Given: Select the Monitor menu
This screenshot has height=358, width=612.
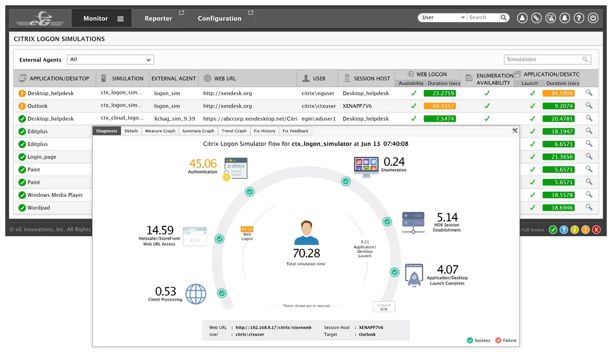Looking at the screenshot, I should coord(96,18).
